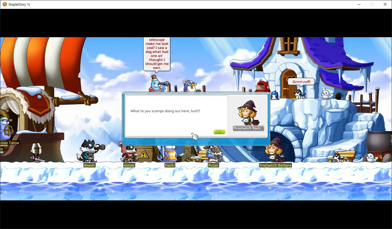
Task: Click the yellow warning sign on the crate
Action: [x=144, y=155]
